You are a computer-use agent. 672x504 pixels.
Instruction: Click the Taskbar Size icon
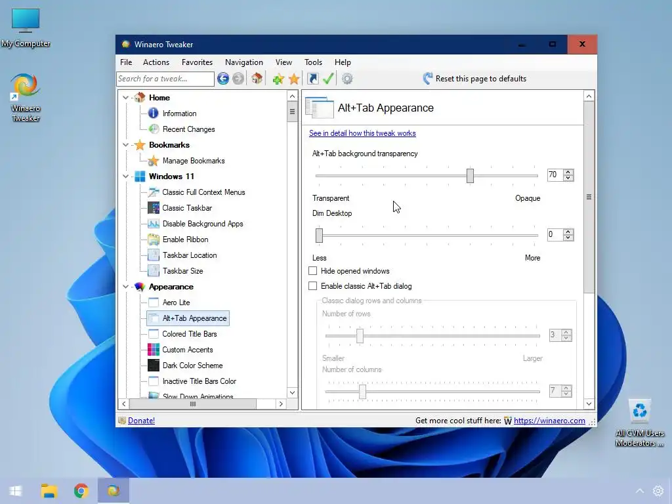pyautogui.click(x=154, y=271)
